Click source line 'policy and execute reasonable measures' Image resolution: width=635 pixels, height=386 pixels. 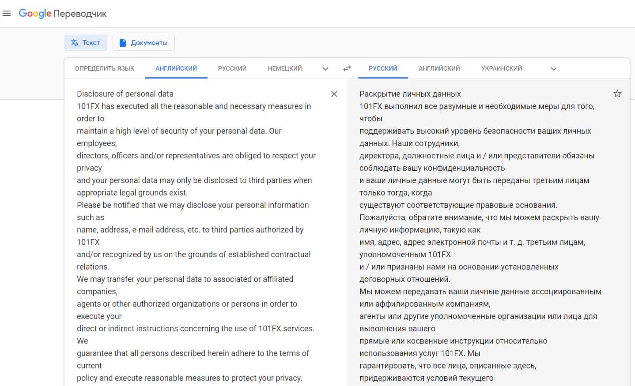coord(189,378)
